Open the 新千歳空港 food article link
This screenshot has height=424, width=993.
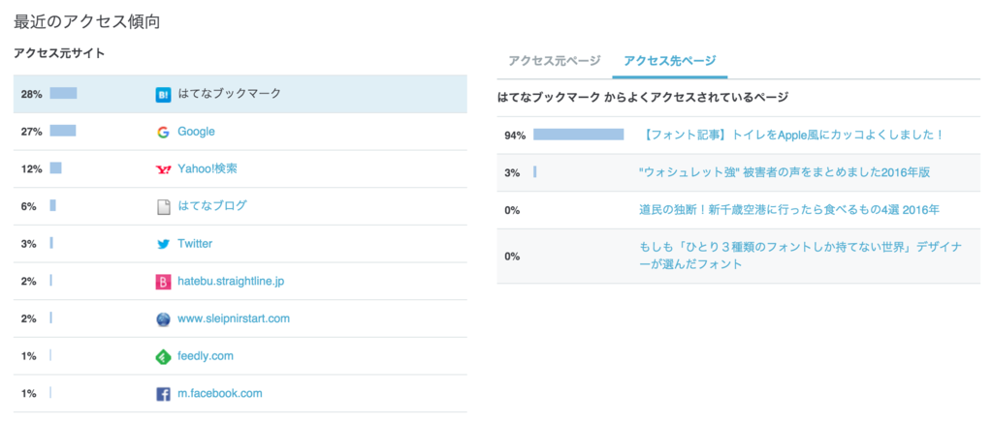pos(788,210)
